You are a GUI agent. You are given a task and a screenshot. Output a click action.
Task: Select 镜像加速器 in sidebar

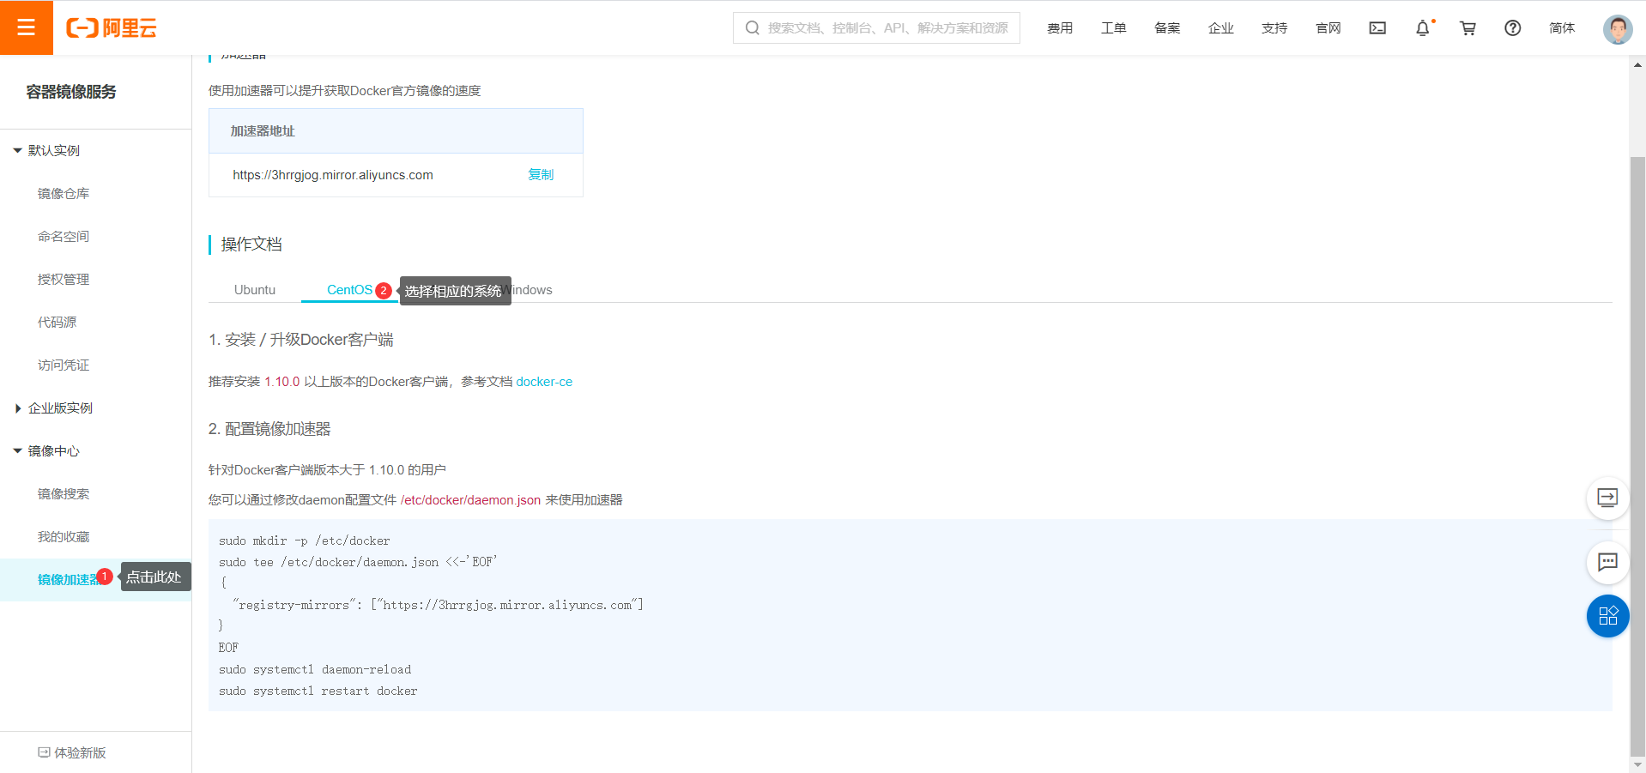69,580
